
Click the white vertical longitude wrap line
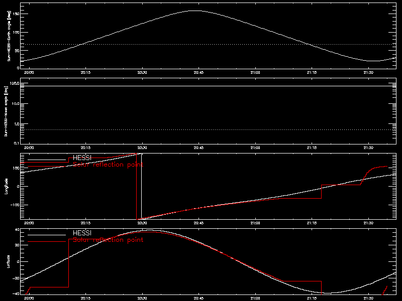pyautogui.click(x=142, y=186)
